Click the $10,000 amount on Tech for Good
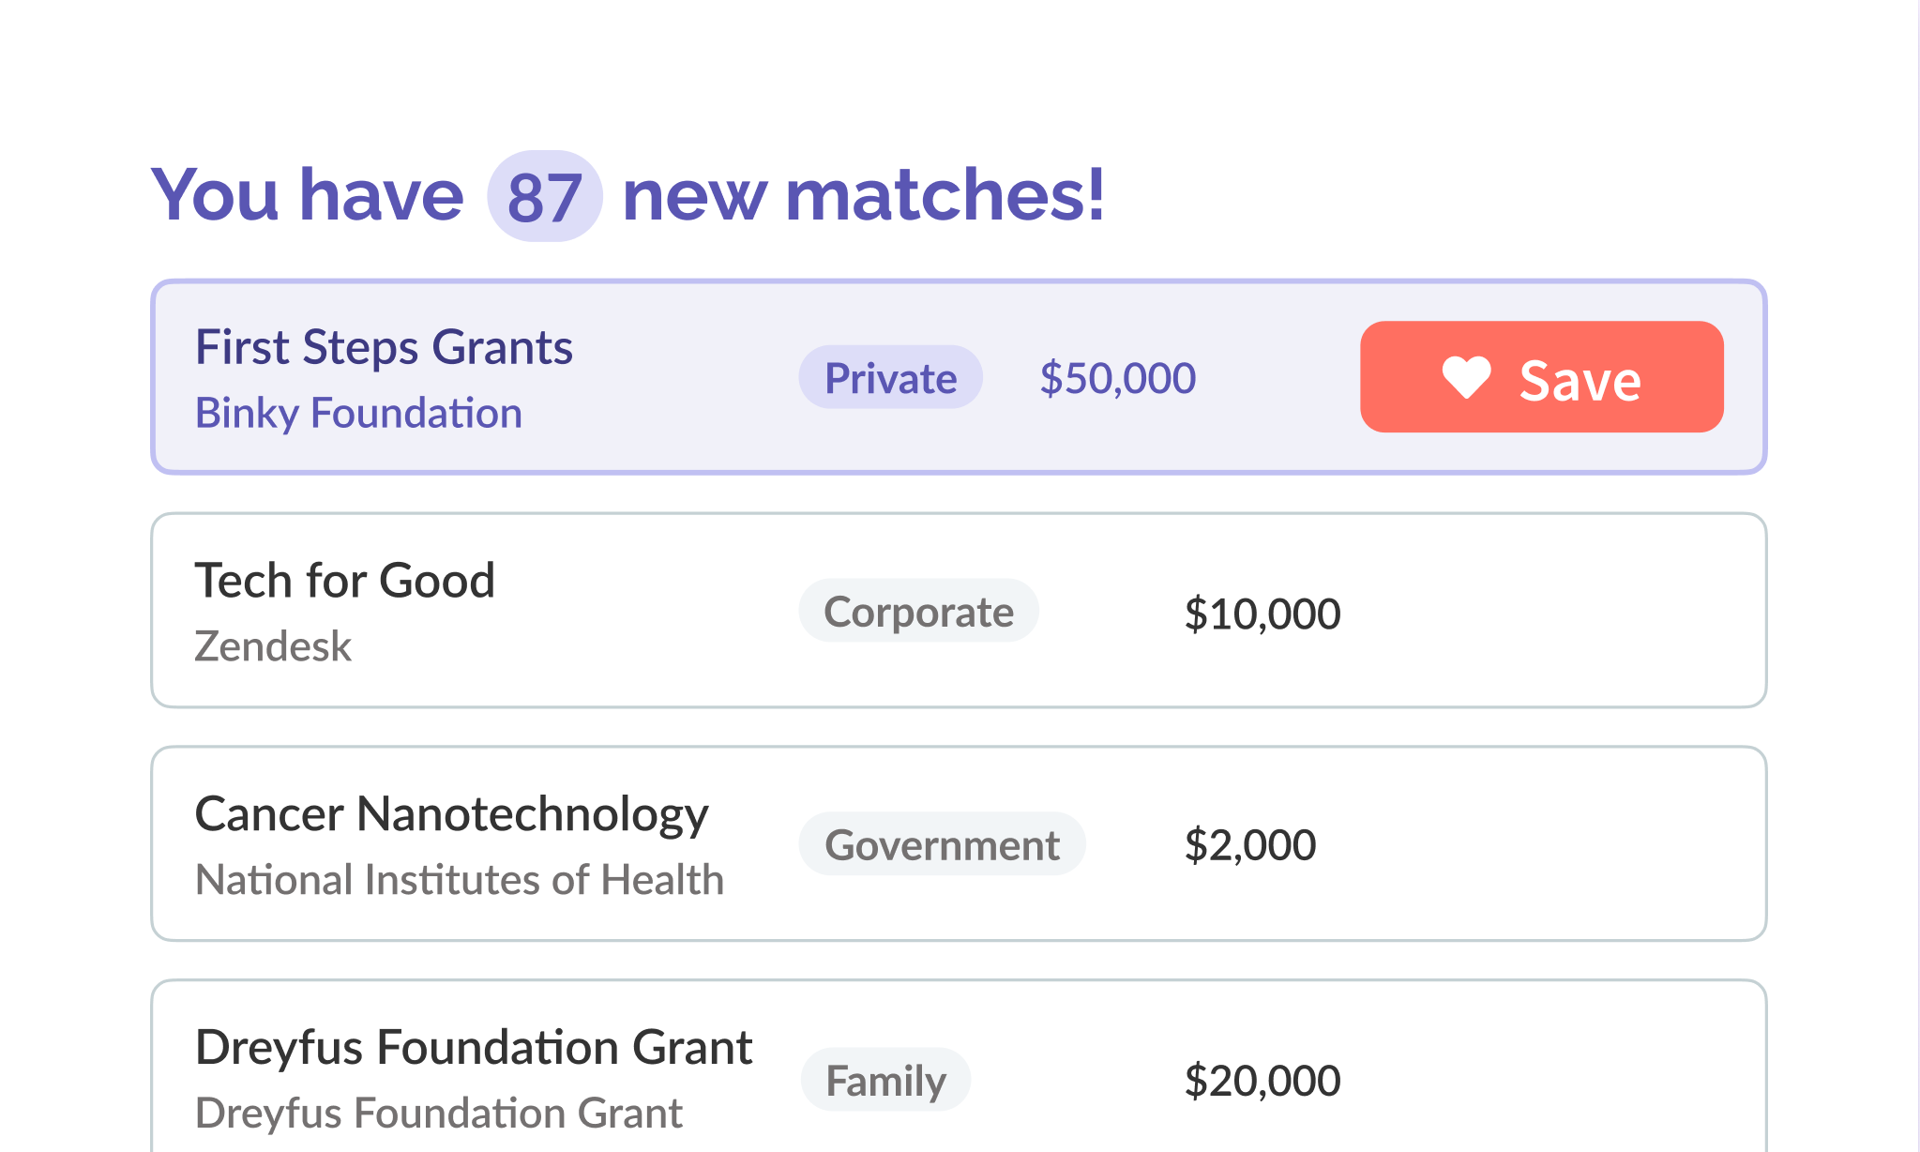The height and width of the screenshot is (1152, 1920). 1263,613
